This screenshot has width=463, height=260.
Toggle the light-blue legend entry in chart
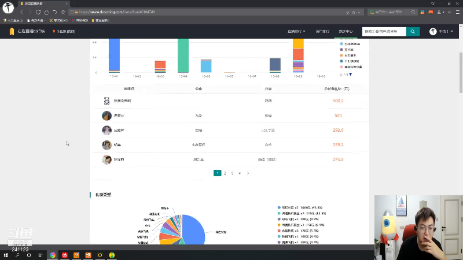point(350,44)
